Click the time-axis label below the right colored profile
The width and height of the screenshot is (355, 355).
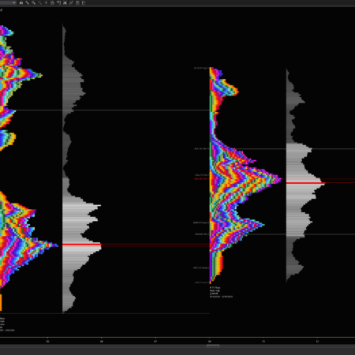coord(210,342)
